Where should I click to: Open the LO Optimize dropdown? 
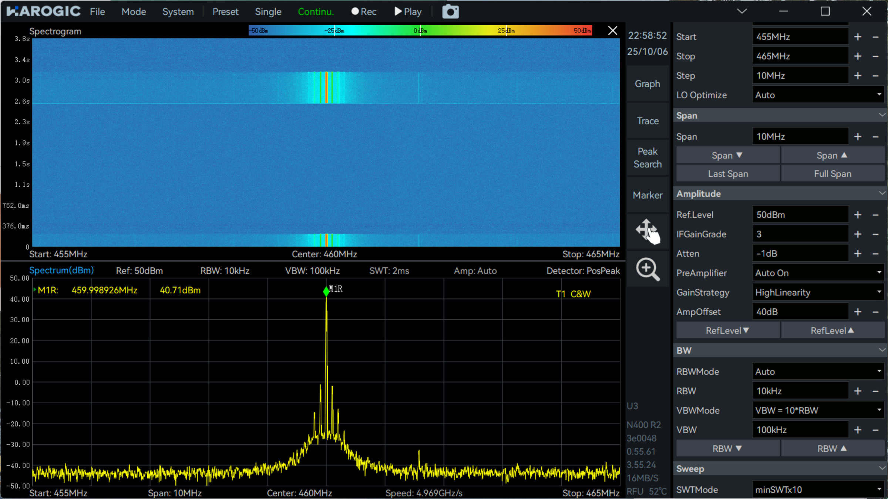tap(818, 95)
